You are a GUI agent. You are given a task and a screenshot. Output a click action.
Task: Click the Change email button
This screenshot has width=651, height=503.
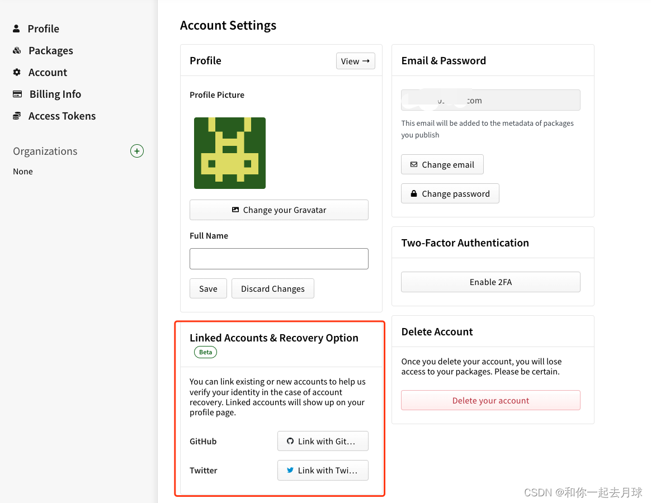click(x=442, y=165)
